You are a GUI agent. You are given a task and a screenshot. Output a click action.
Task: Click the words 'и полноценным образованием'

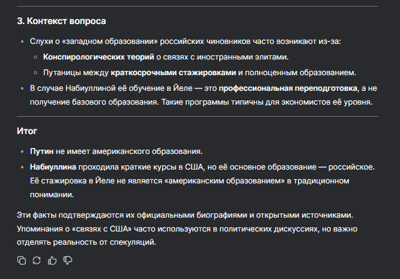click(297, 73)
